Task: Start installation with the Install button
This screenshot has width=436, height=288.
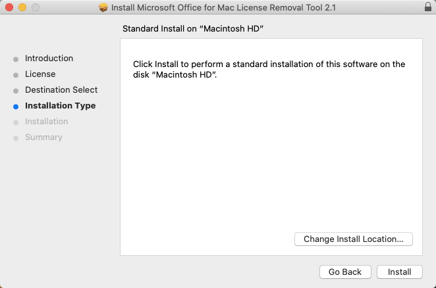Action: pyautogui.click(x=399, y=272)
